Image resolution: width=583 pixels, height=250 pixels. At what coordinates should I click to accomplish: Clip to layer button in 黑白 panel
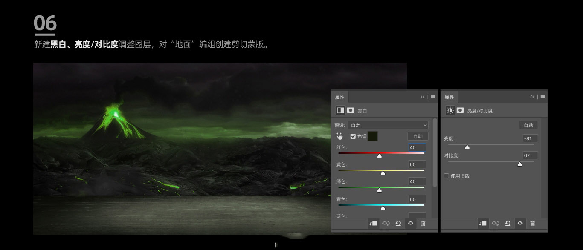point(373,223)
